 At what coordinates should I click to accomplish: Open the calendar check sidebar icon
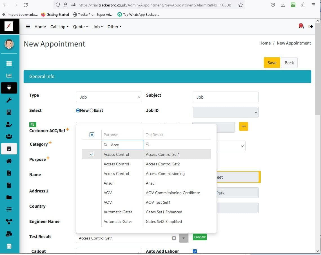click(9, 148)
